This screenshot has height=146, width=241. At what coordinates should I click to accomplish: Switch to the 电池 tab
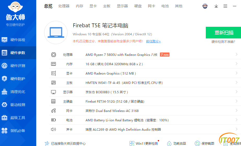click(165, 6)
